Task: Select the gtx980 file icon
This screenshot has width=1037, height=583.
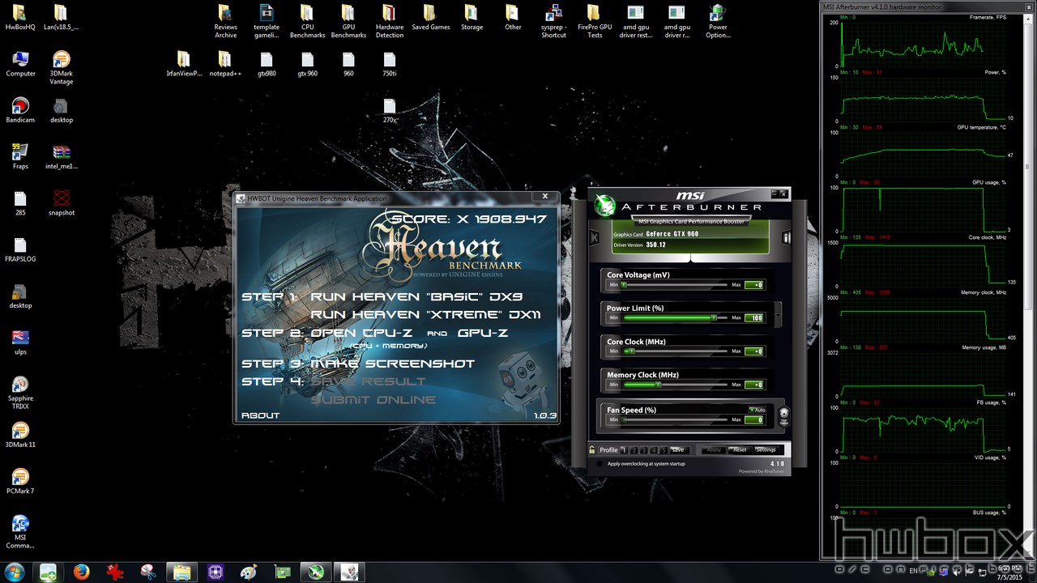Action: (x=267, y=64)
